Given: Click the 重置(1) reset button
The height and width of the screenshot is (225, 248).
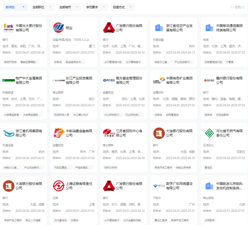Looking at the screenshot, I should pos(237,7).
